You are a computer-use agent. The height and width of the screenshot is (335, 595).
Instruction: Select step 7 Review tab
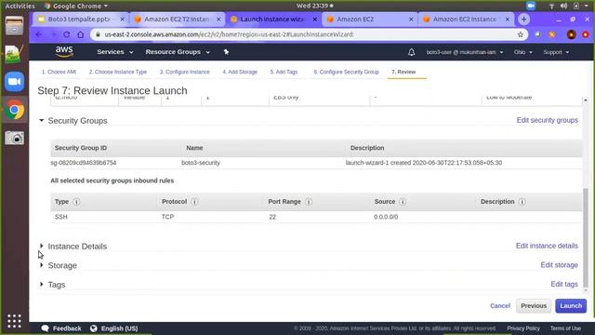(x=403, y=72)
